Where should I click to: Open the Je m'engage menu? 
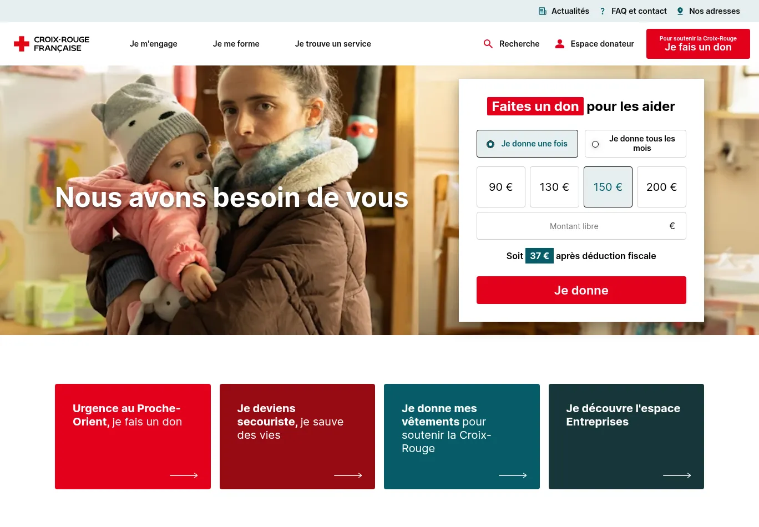[154, 44]
